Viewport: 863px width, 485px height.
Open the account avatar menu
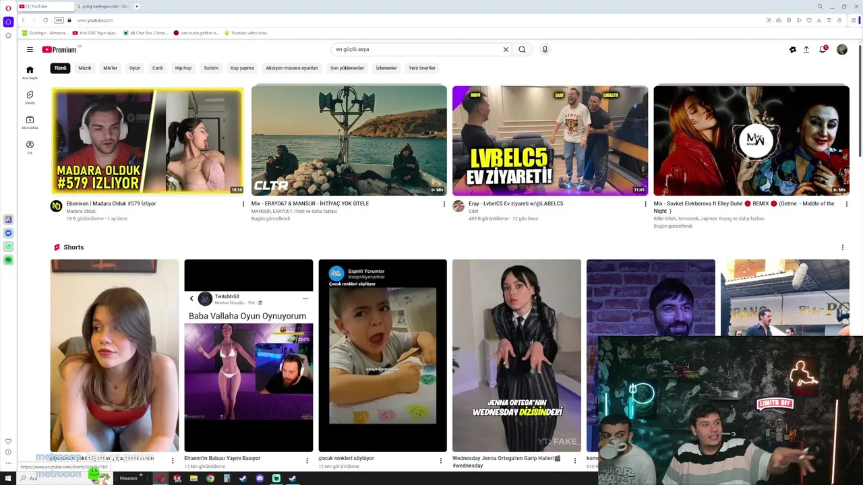(x=842, y=49)
